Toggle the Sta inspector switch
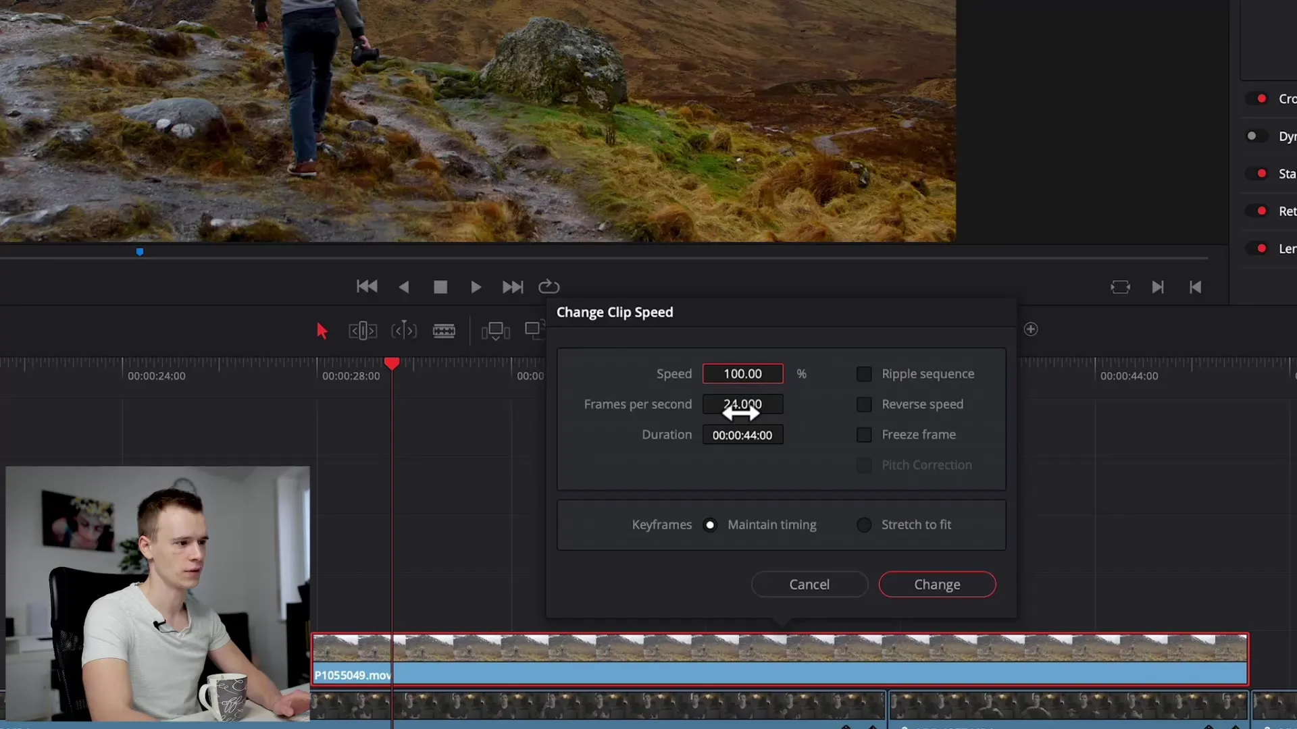The height and width of the screenshot is (729, 1297). pyautogui.click(x=1257, y=173)
